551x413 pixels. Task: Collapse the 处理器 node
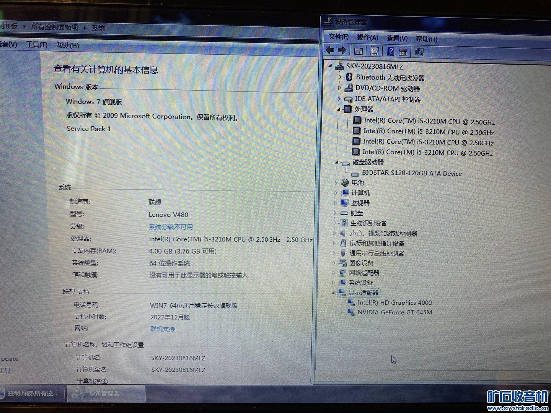point(339,109)
